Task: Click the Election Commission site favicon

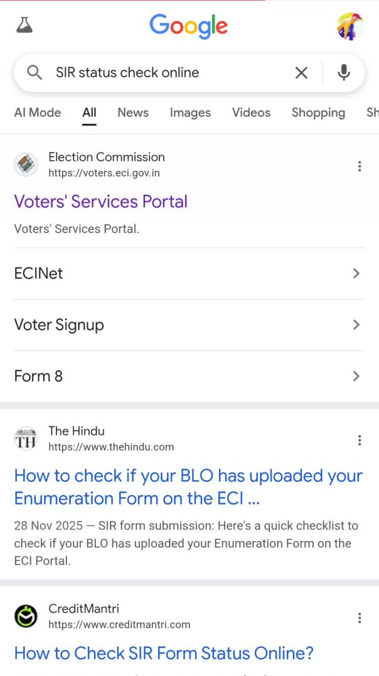Action: tap(26, 165)
